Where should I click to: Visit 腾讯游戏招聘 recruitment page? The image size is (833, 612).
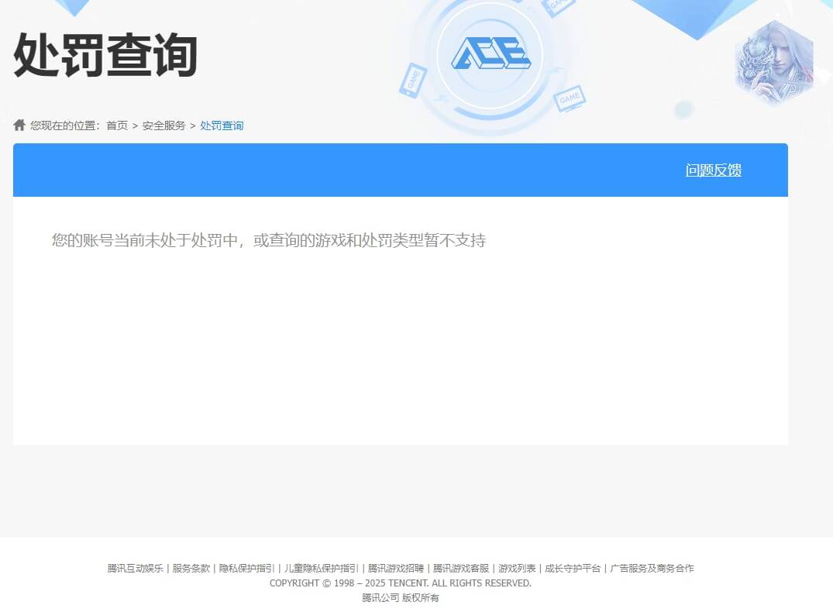[x=394, y=568]
